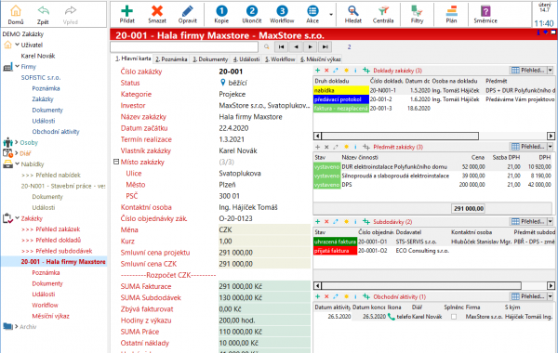Click the Přidat green plus icon
Screen dimensions: 558x353
[x=127, y=10]
